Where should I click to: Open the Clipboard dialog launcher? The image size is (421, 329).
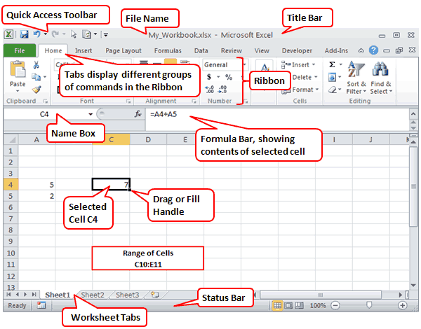pos(46,101)
